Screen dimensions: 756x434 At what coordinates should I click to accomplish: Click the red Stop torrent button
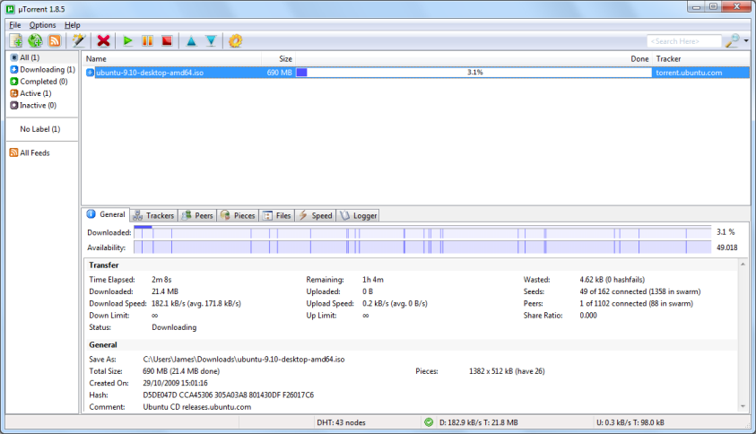tap(167, 41)
